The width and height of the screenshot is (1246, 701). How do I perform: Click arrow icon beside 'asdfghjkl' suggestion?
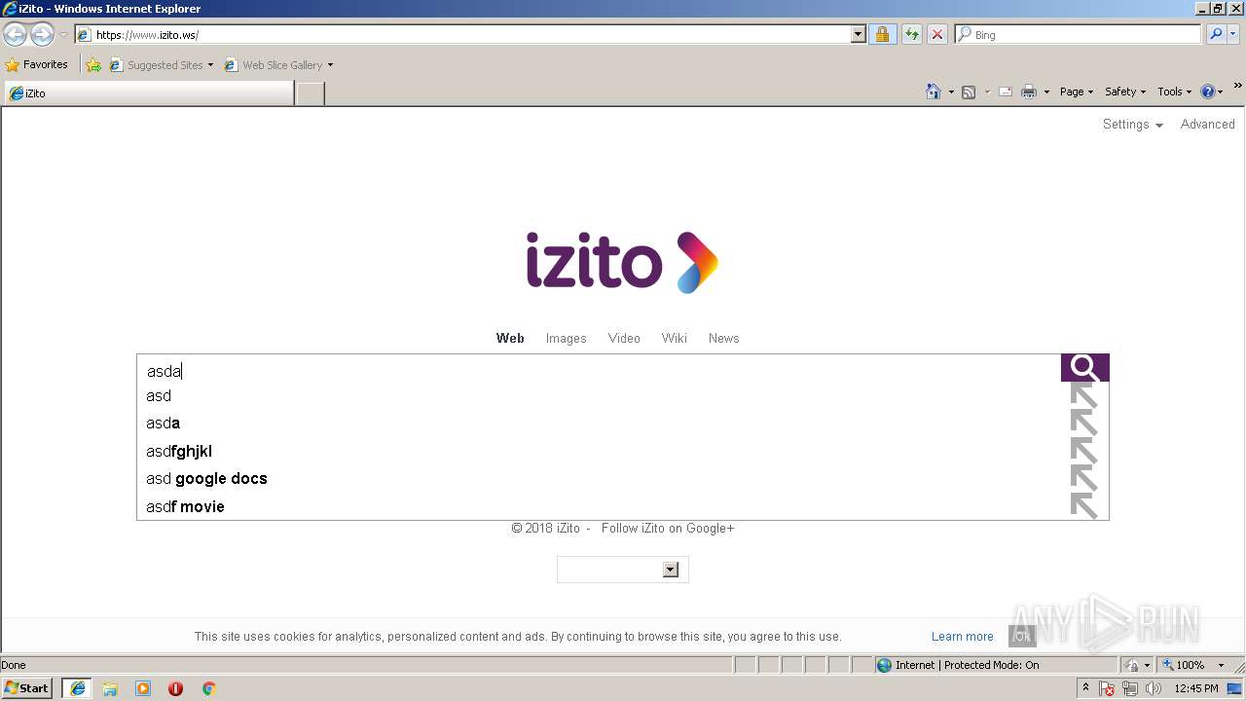click(1083, 451)
